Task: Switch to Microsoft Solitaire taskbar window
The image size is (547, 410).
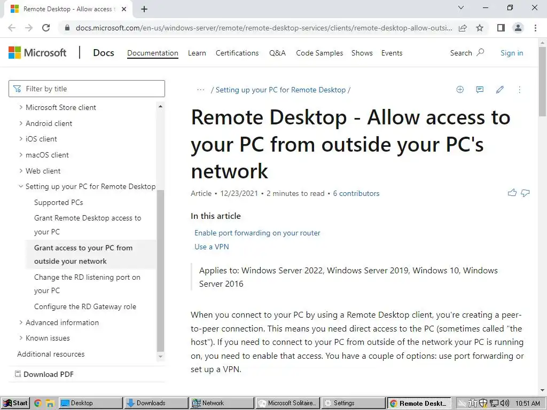Action: click(287, 403)
